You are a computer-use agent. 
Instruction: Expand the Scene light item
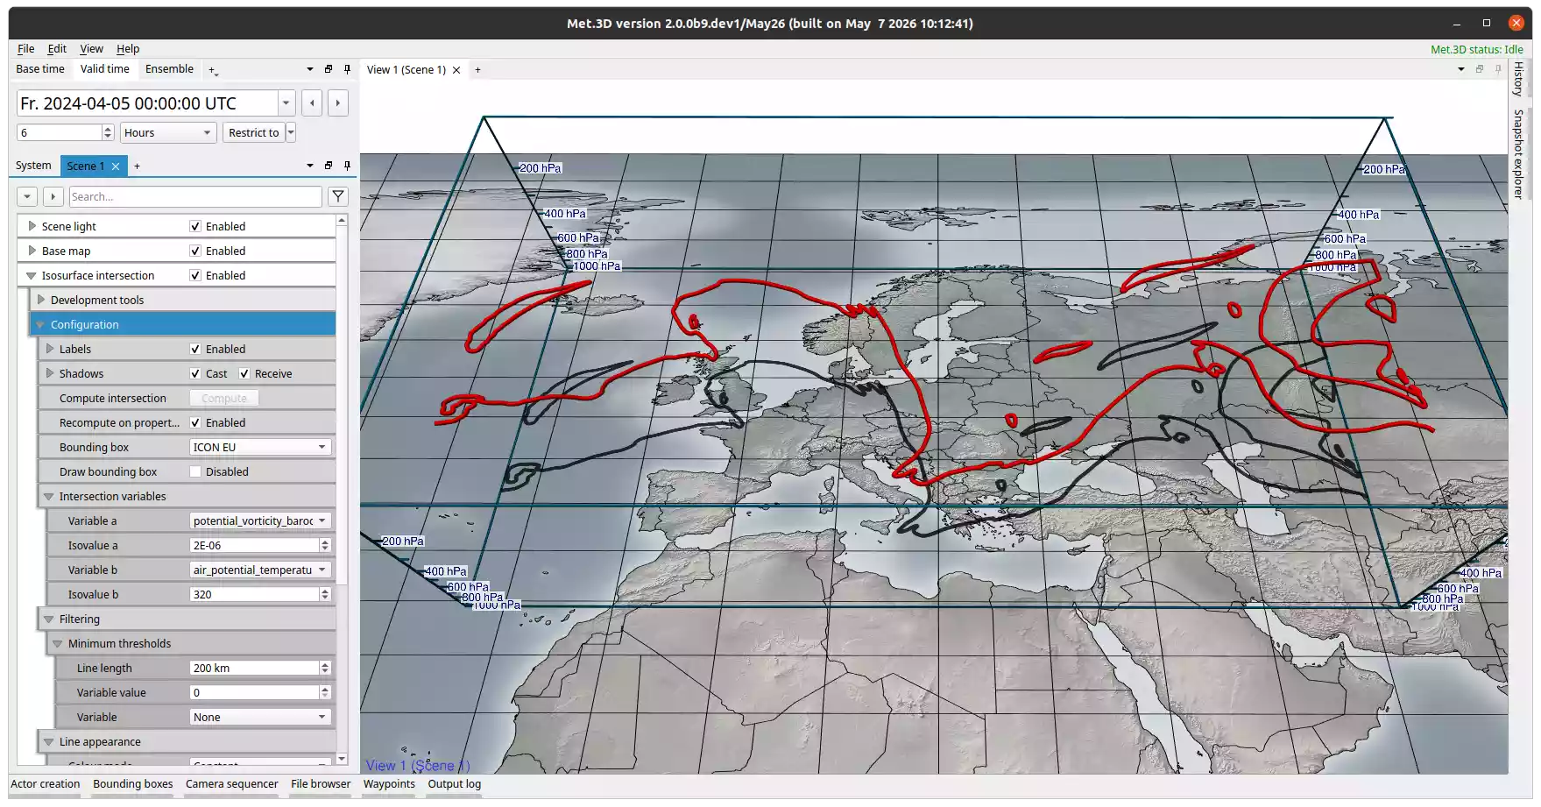click(x=32, y=226)
